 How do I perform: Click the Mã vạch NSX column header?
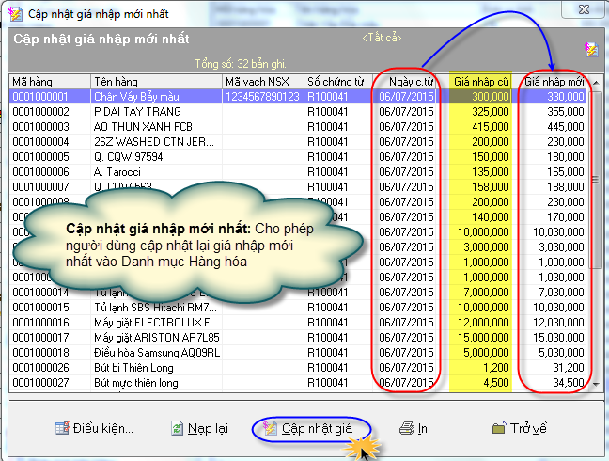[x=262, y=82]
